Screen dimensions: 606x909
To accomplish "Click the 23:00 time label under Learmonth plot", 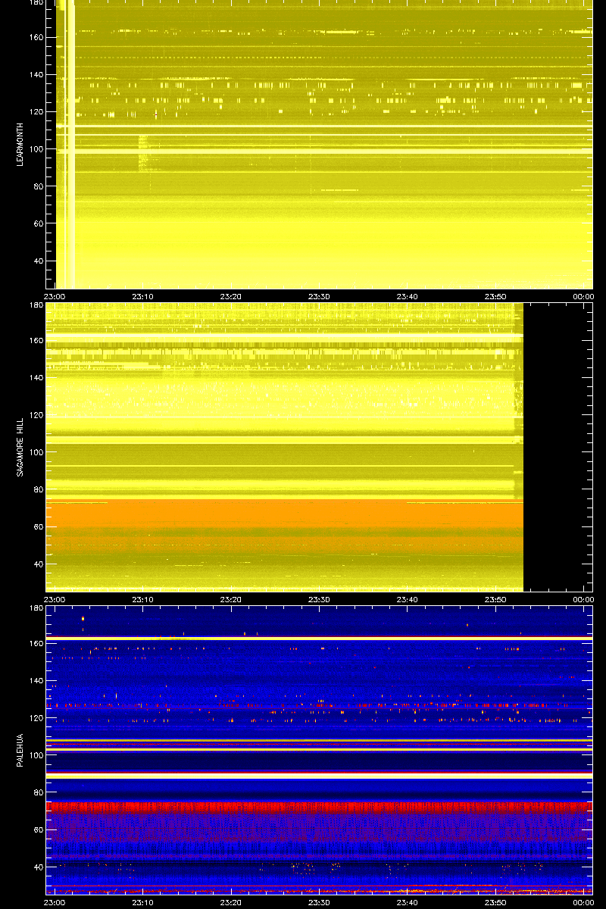I will (55, 296).
